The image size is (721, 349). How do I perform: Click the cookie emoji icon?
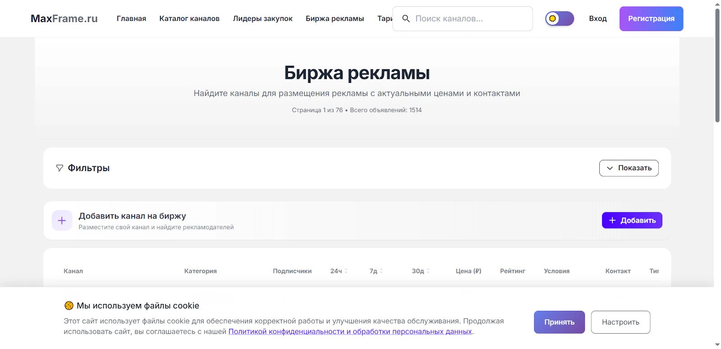68,305
